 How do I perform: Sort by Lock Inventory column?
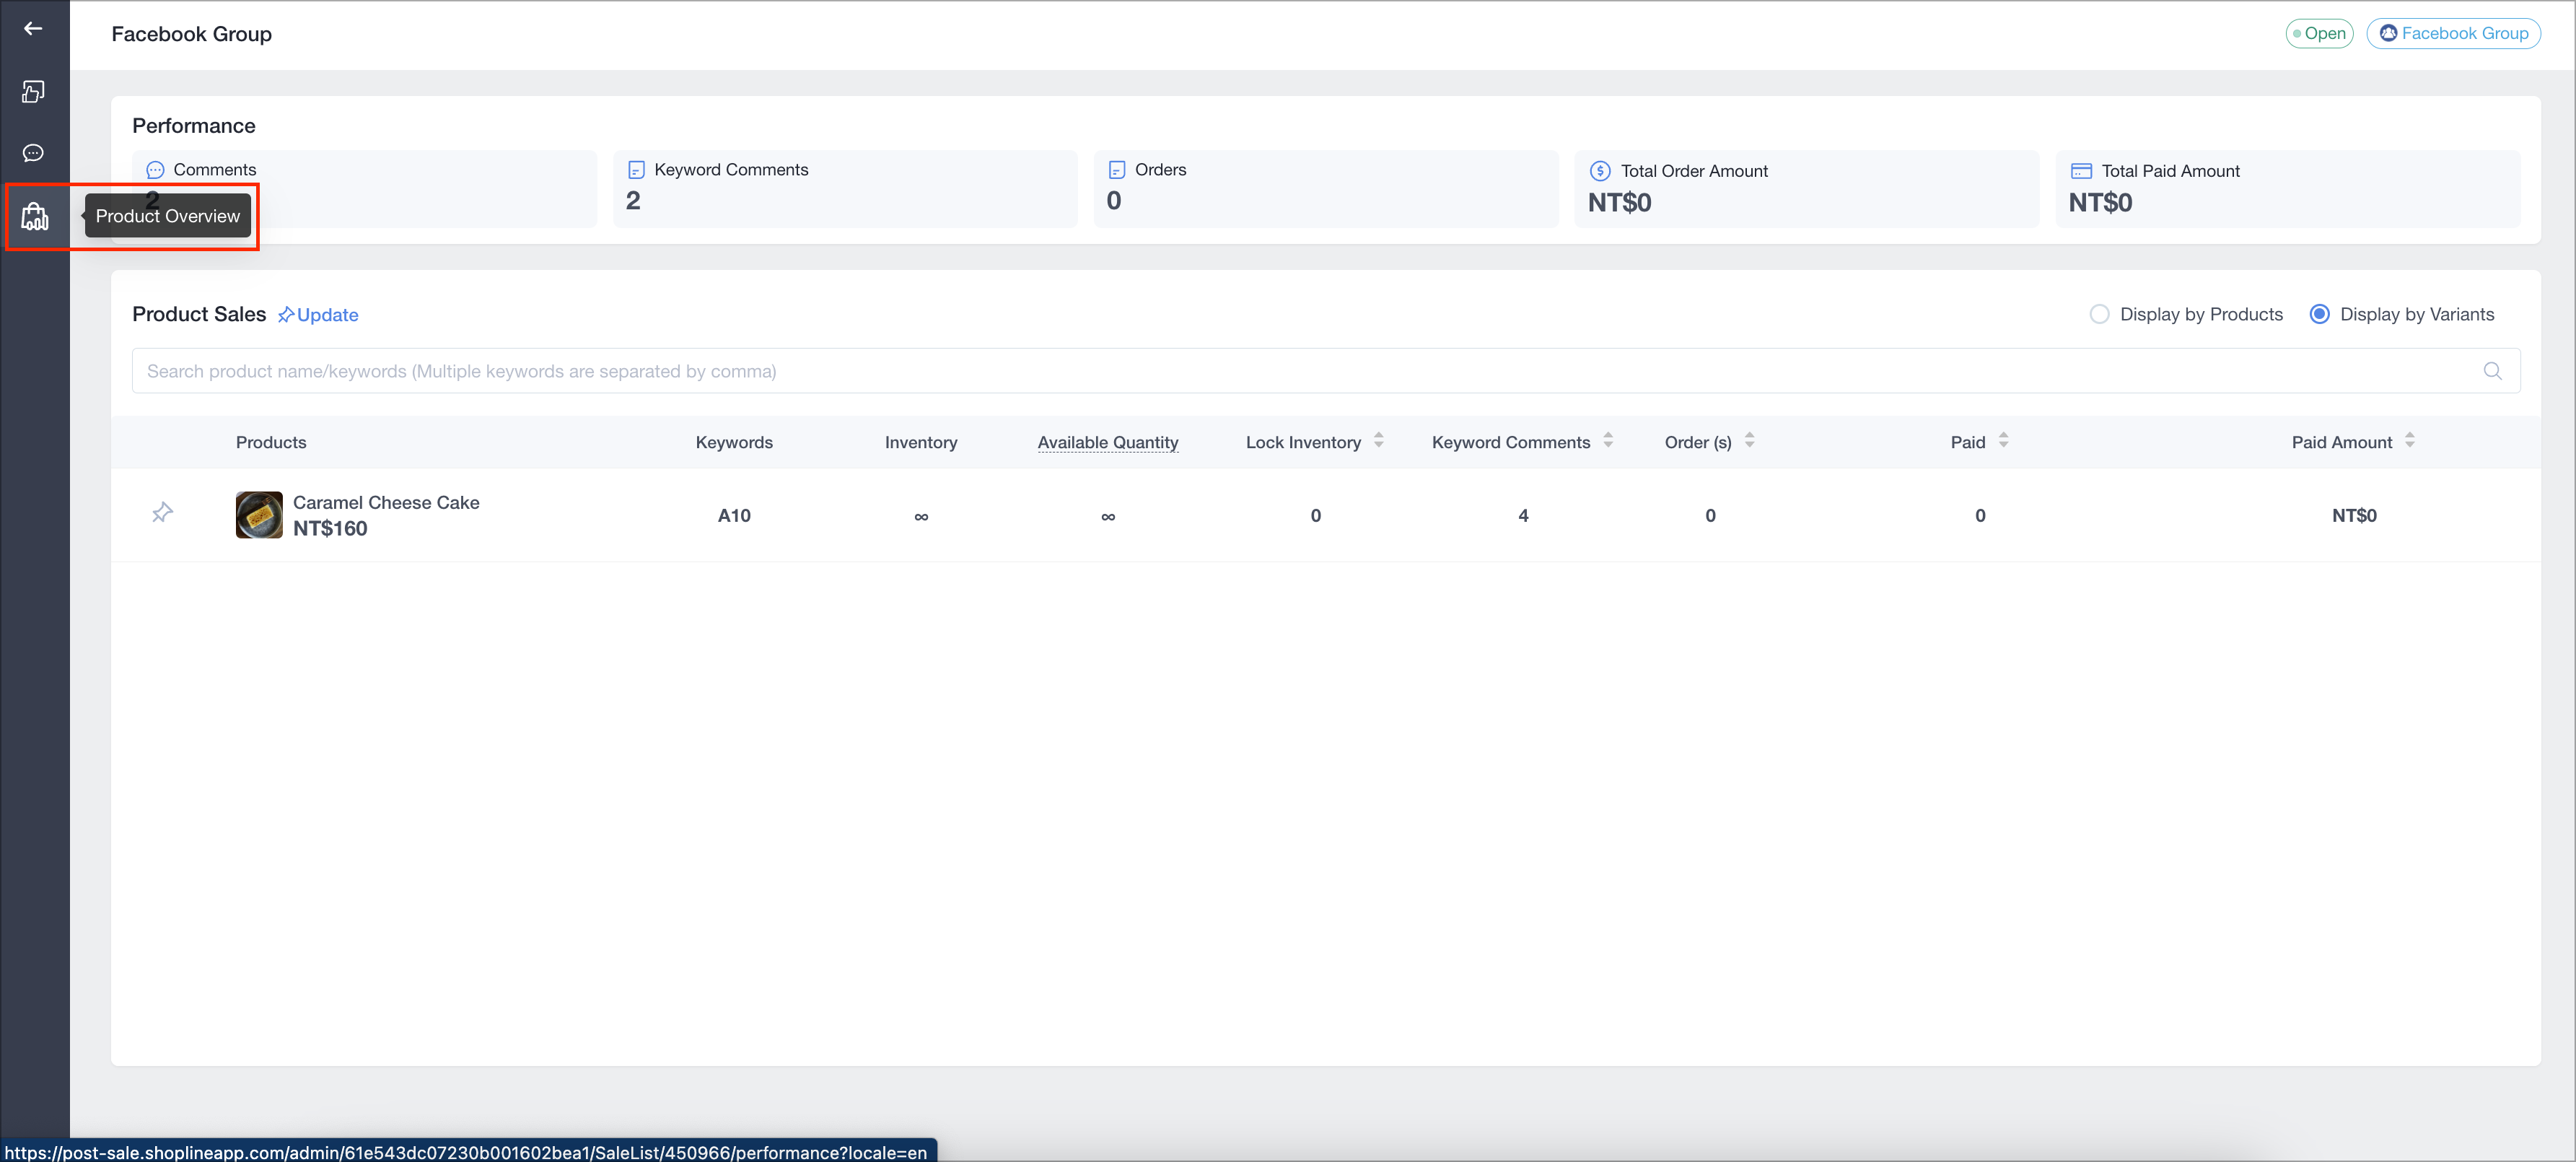[x=1378, y=440]
